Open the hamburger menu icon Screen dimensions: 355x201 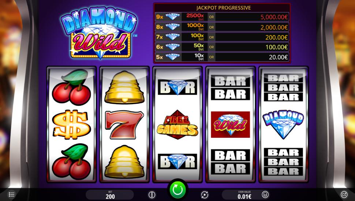coord(12,194)
